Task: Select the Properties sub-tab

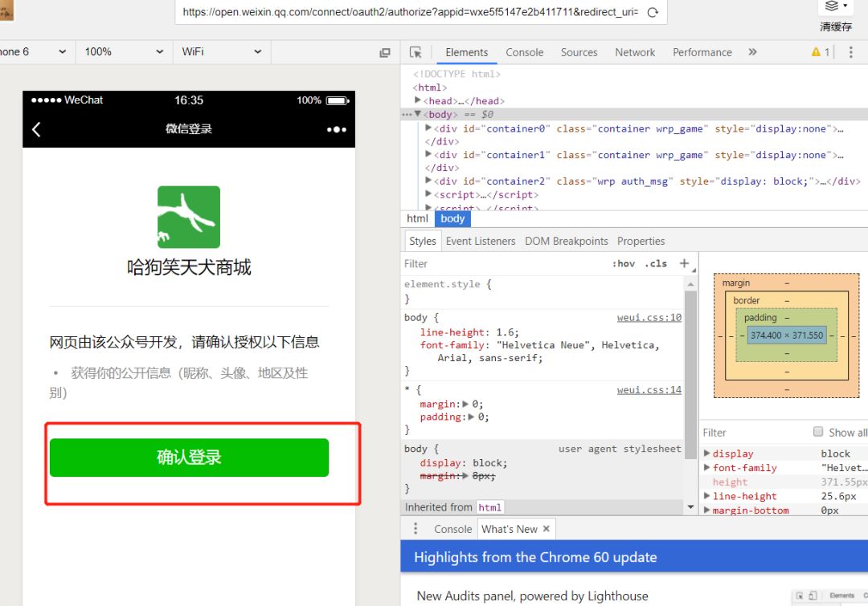Action: (x=641, y=241)
